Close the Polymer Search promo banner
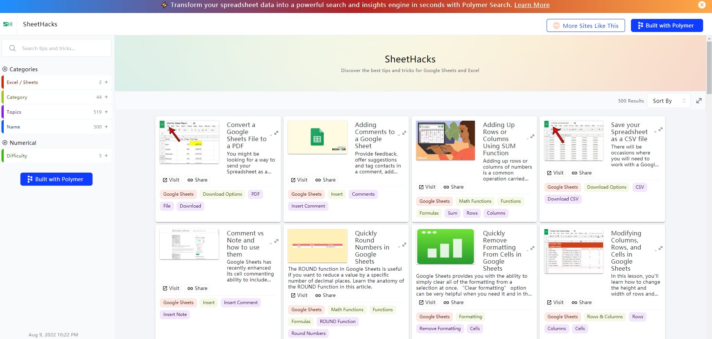The width and height of the screenshot is (712, 339). pyautogui.click(x=702, y=5)
